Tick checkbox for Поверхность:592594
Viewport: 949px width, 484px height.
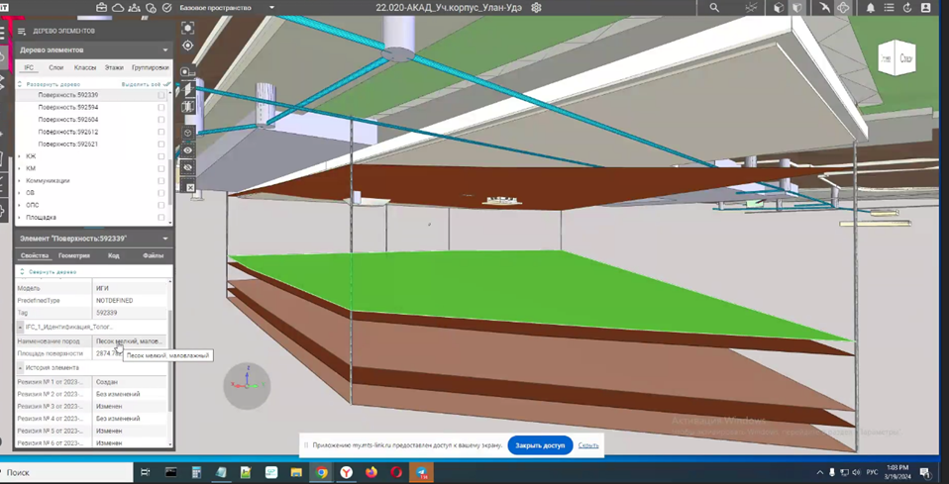point(161,107)
